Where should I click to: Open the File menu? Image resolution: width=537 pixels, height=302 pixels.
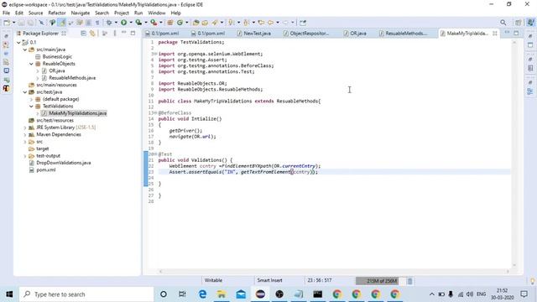point(6,13)
